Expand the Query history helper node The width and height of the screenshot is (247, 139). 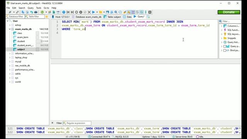[222, 42]
